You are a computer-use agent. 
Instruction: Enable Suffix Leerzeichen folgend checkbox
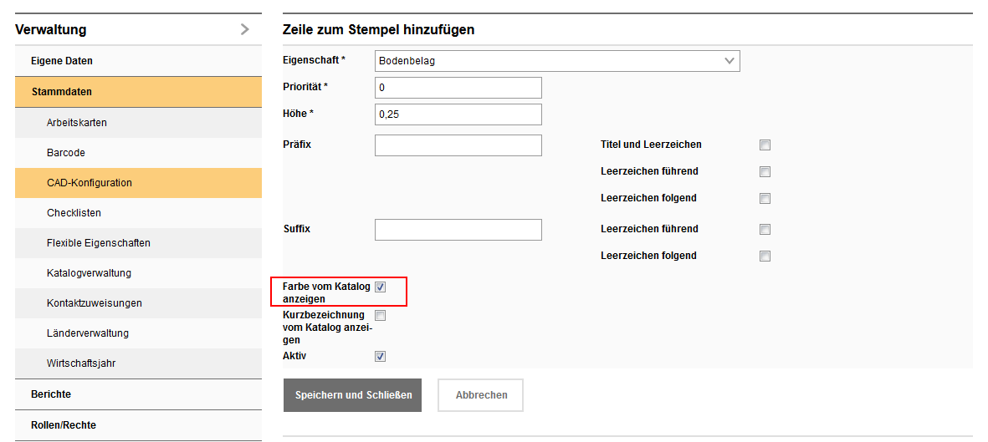765,257
